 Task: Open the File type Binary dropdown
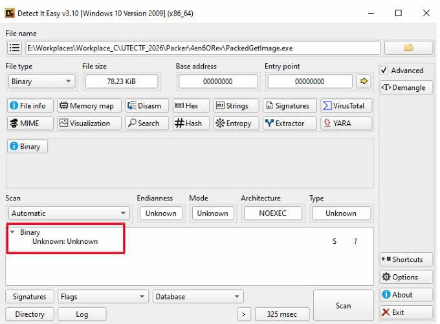(41, 81)
